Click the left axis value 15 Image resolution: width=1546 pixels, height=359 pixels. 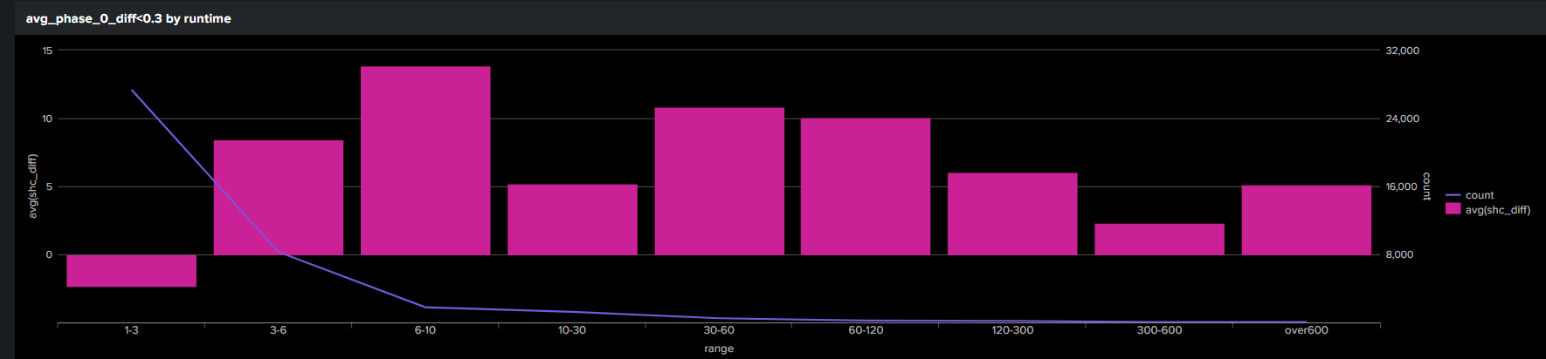click(47, 51)
